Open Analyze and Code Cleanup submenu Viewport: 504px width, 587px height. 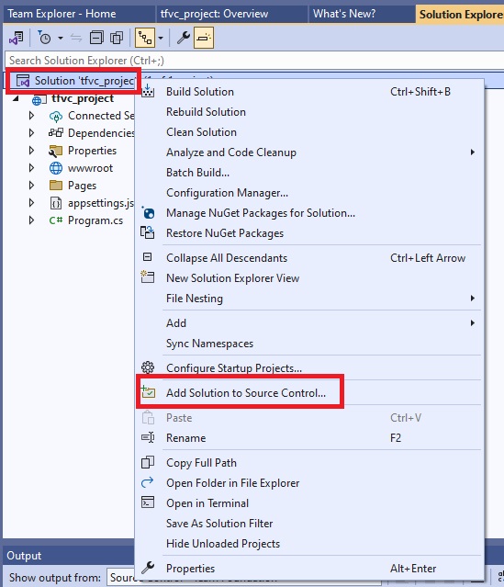coord(310,152)
